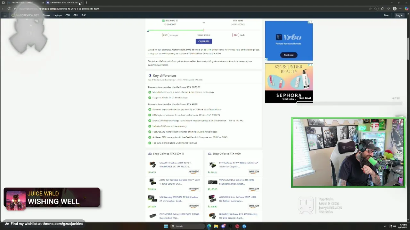410x230 pixels.
Task: Open Windows Start menu
Action: click(166, 226)
